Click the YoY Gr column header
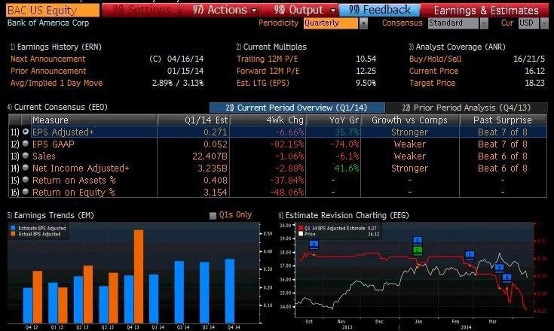This screenshot has height=331, width=554. (333, 120)
